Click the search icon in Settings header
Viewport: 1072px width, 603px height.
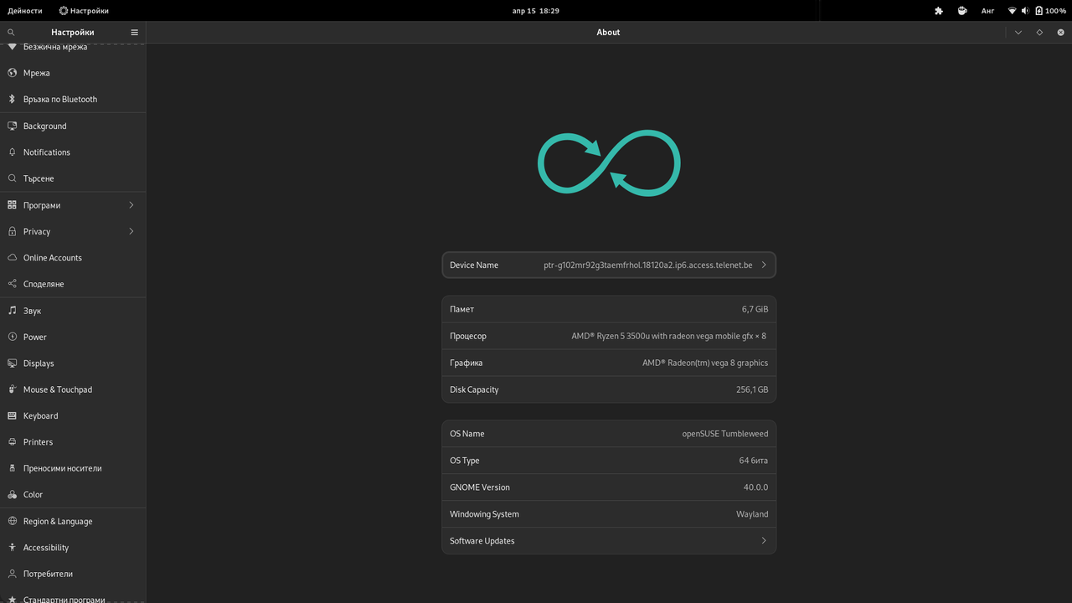11,33
